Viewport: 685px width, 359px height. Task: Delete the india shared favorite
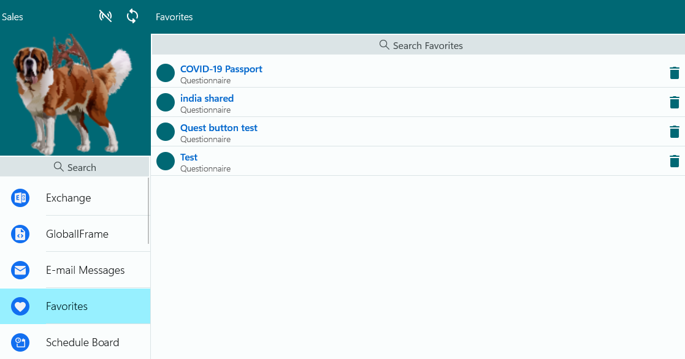pos(675,102)
